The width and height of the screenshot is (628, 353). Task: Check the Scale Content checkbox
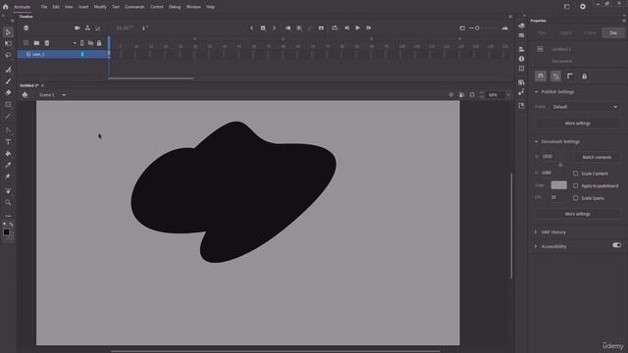click(576, 174)
